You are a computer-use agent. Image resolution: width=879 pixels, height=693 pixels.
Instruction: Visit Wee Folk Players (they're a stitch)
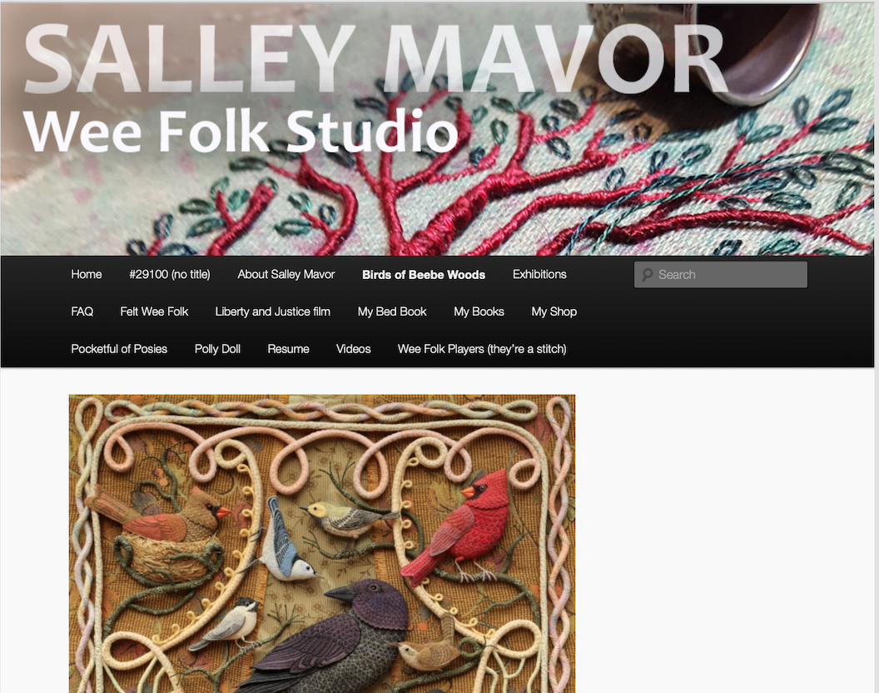point(482,349)
